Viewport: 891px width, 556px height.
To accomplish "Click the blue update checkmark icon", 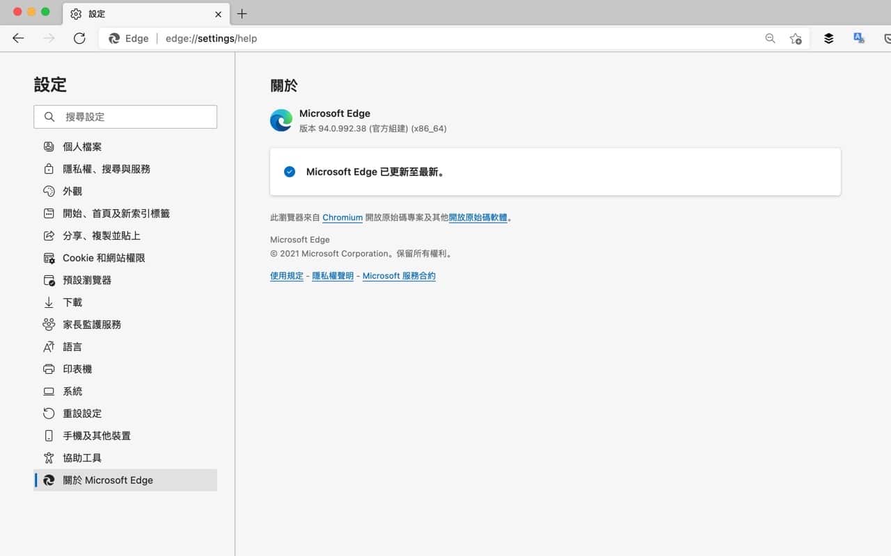I will pos(290,172).
